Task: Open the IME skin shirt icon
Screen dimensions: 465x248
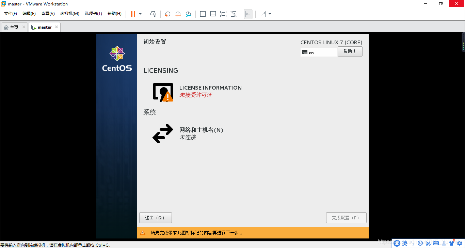Action: tap(452, 243)
